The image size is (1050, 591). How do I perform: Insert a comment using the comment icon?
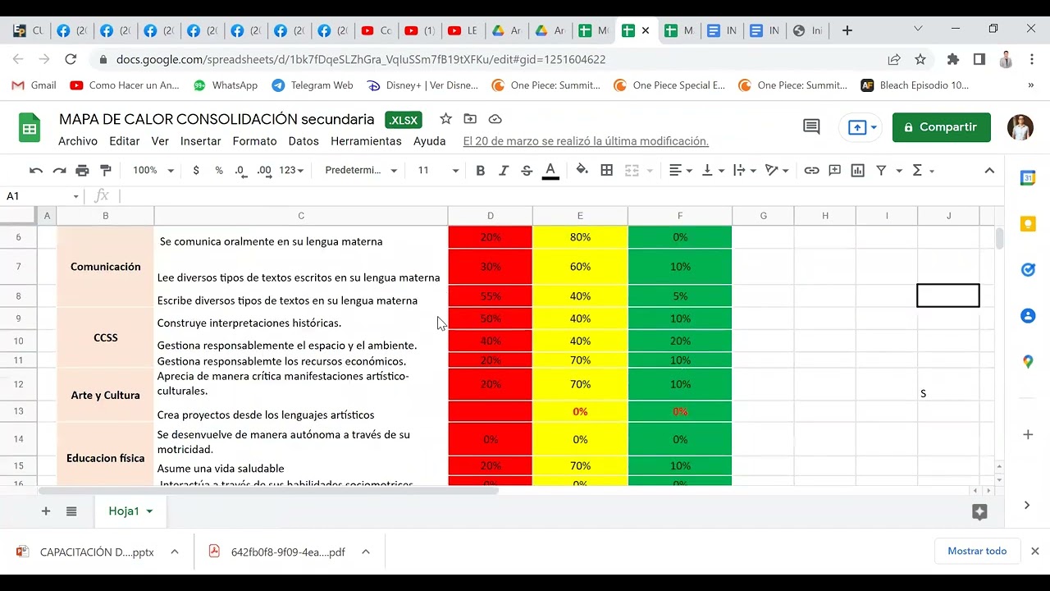834,170
